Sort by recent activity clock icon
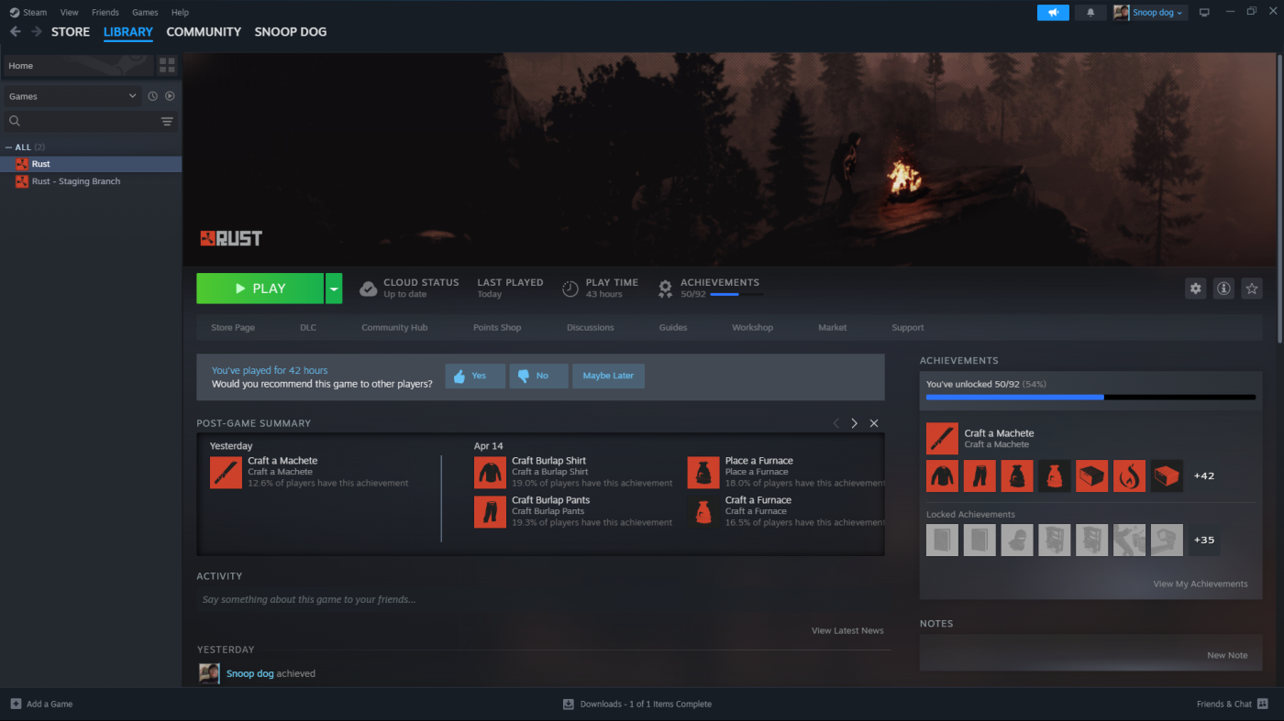Screen dimensions: 1284x721 click(153, 96)
